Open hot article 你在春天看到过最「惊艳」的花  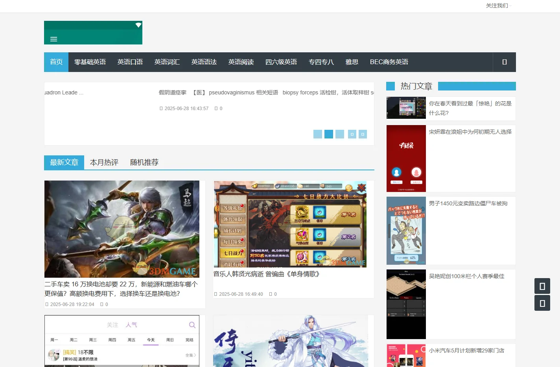click(470, 108)
